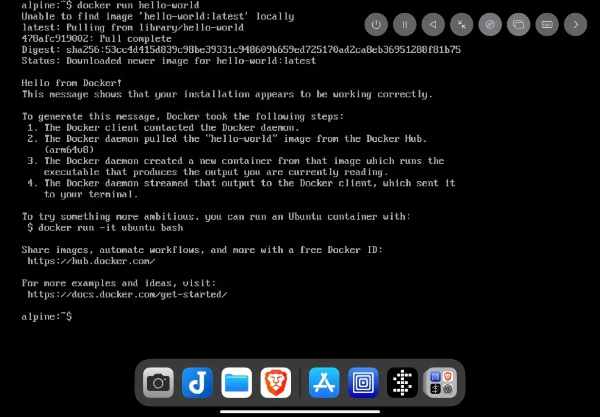Screen dimensions: 600x417
Task: Click the https://hub.docker.com/ URL text
Action: (91, 261)
